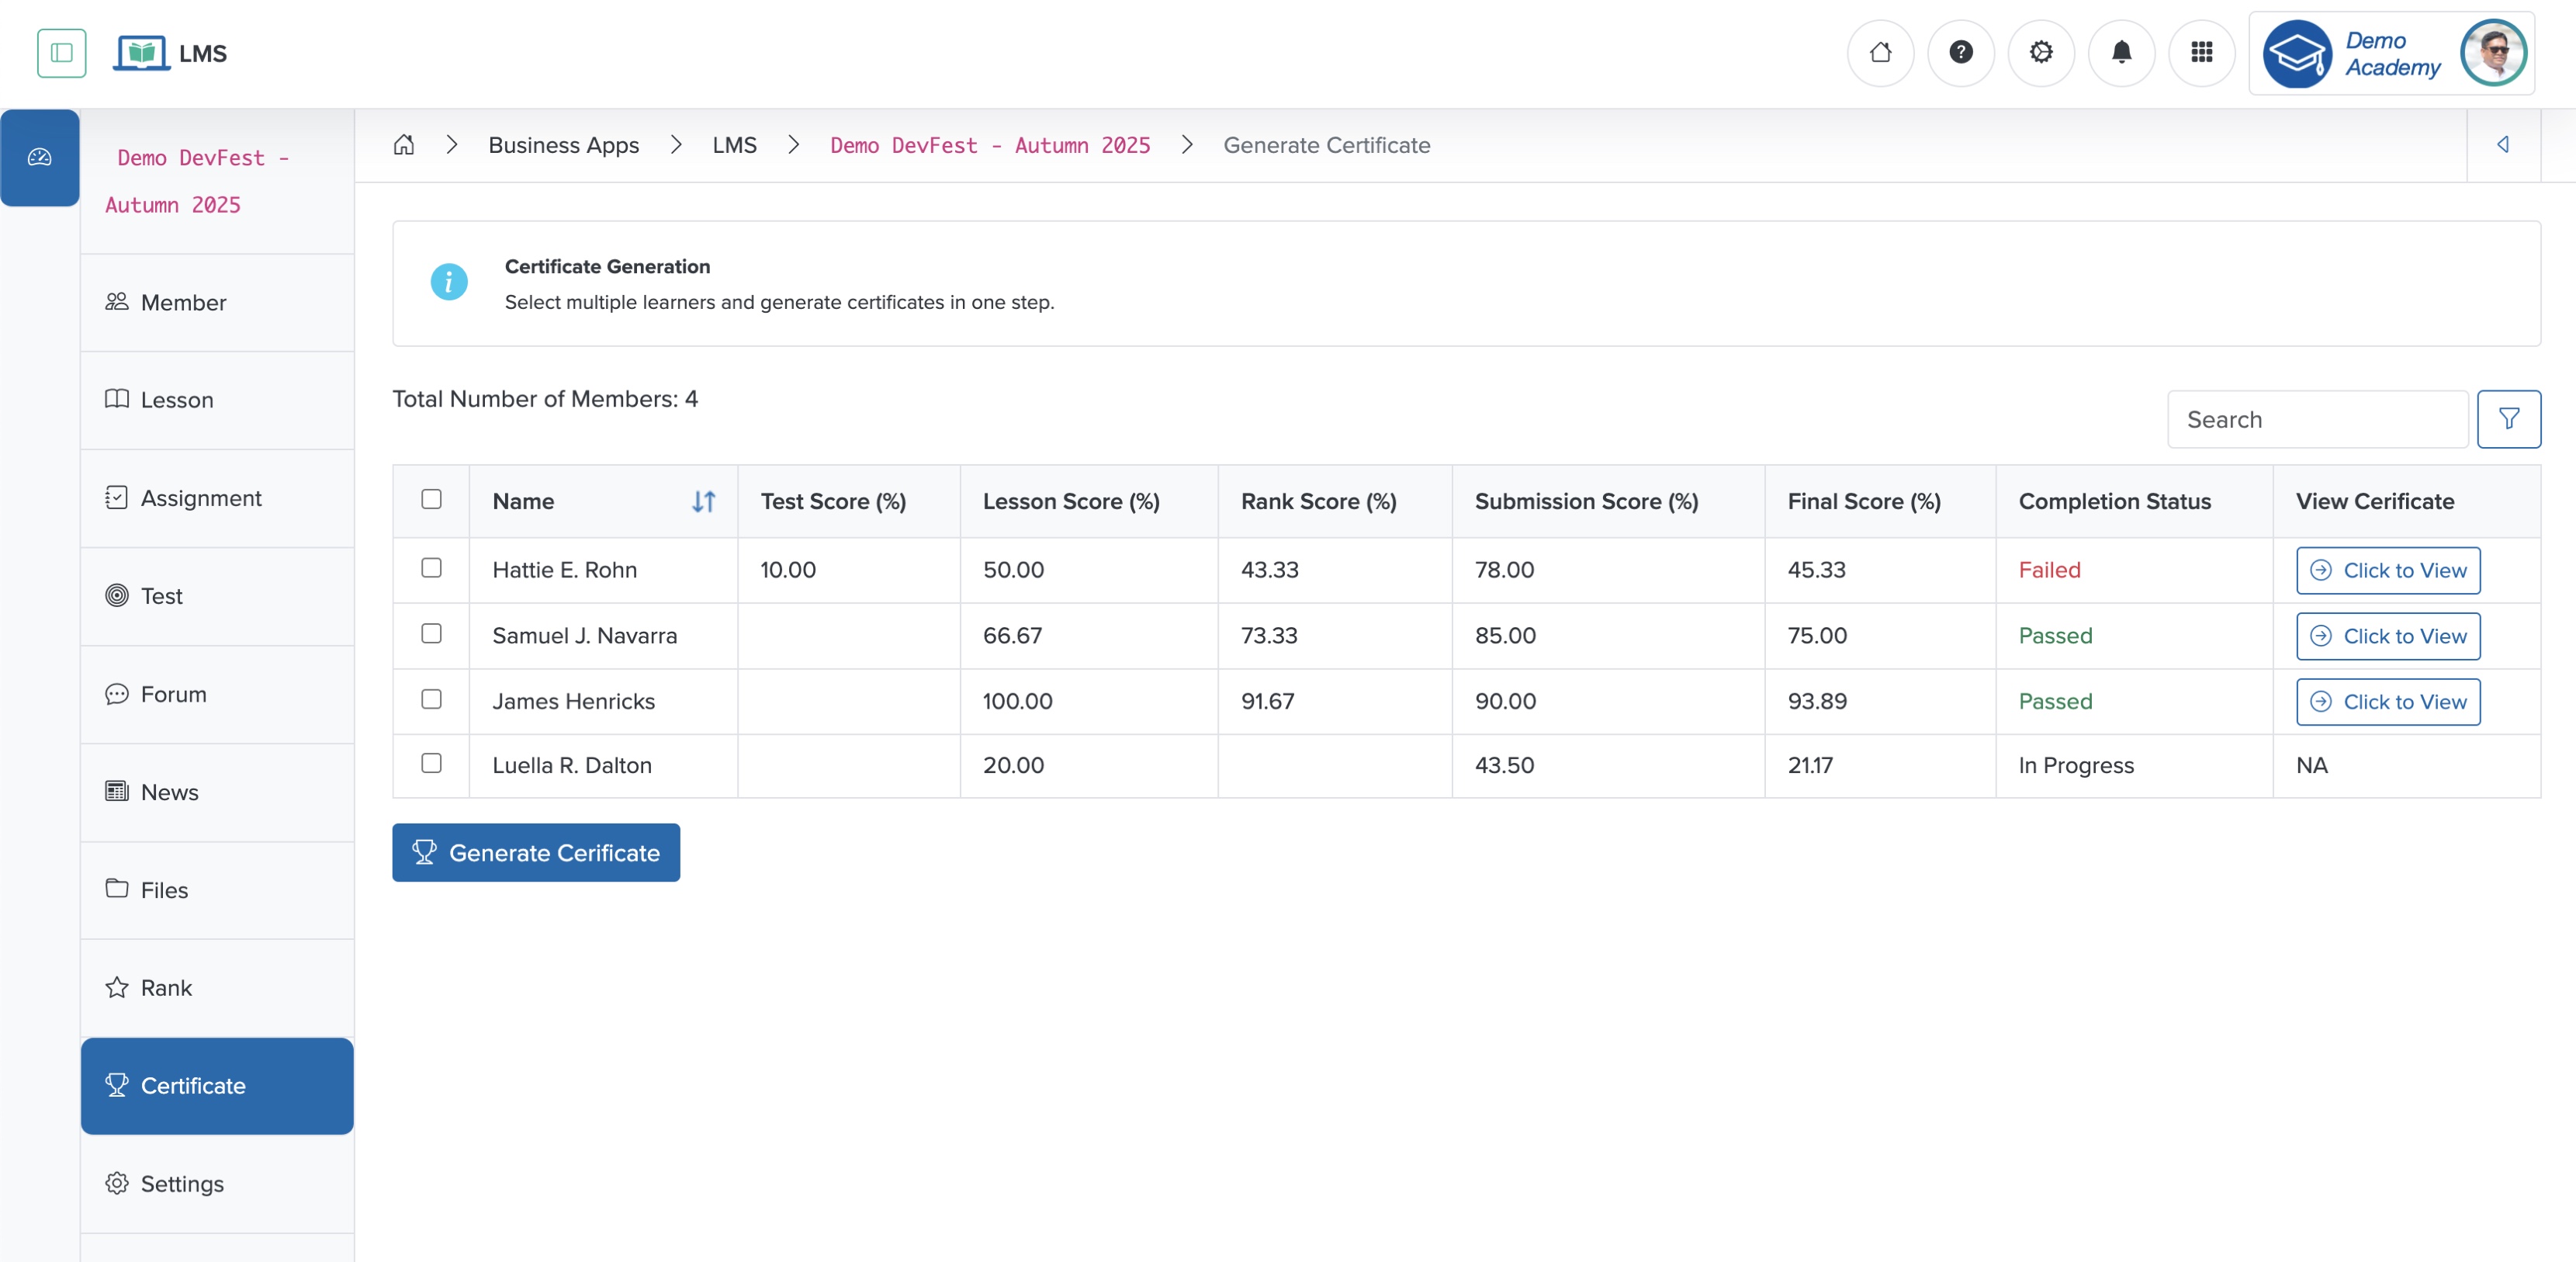
Task: Collapse the left sidebar panel
Action: point(61,53)
